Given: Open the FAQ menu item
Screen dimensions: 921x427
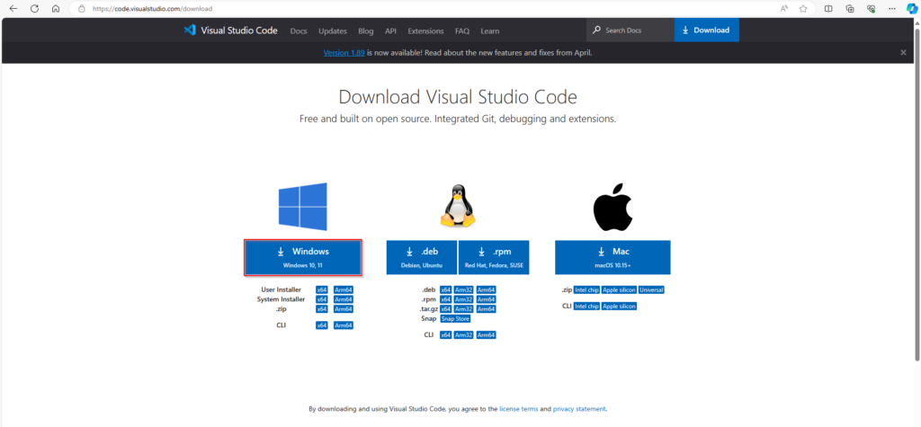Looking at the screenshot, I should (x=461, y=31).
